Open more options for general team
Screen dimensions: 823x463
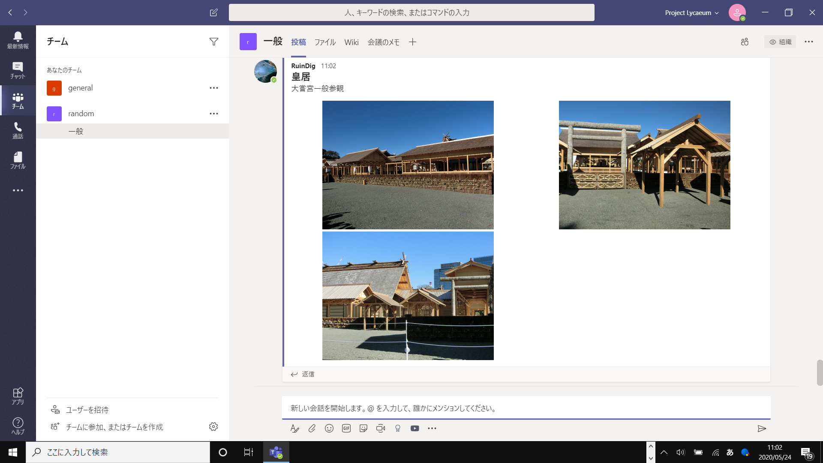[x=213, y=88]
